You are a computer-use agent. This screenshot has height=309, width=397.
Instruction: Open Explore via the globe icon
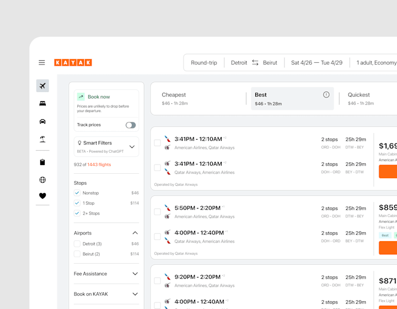tap(42, 180)
